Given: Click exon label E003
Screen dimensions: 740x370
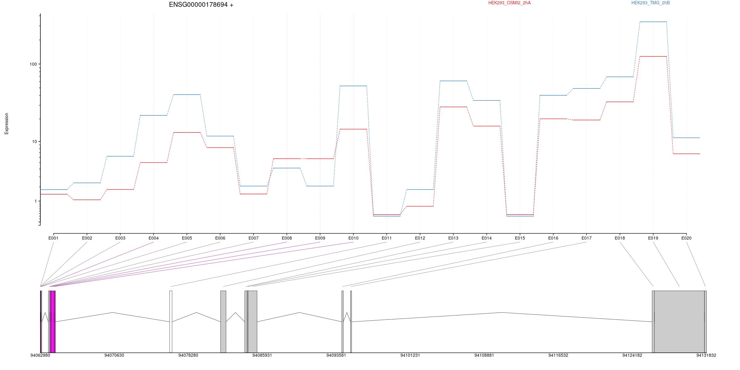Looking at the screenshot, I should pos(120,238).
